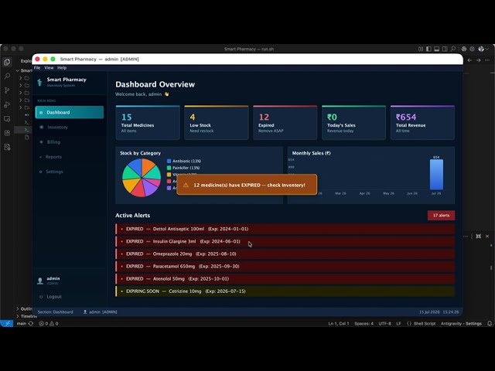
Task: Open Explorer icon in editor activity bar
Action: click(7, 62)
